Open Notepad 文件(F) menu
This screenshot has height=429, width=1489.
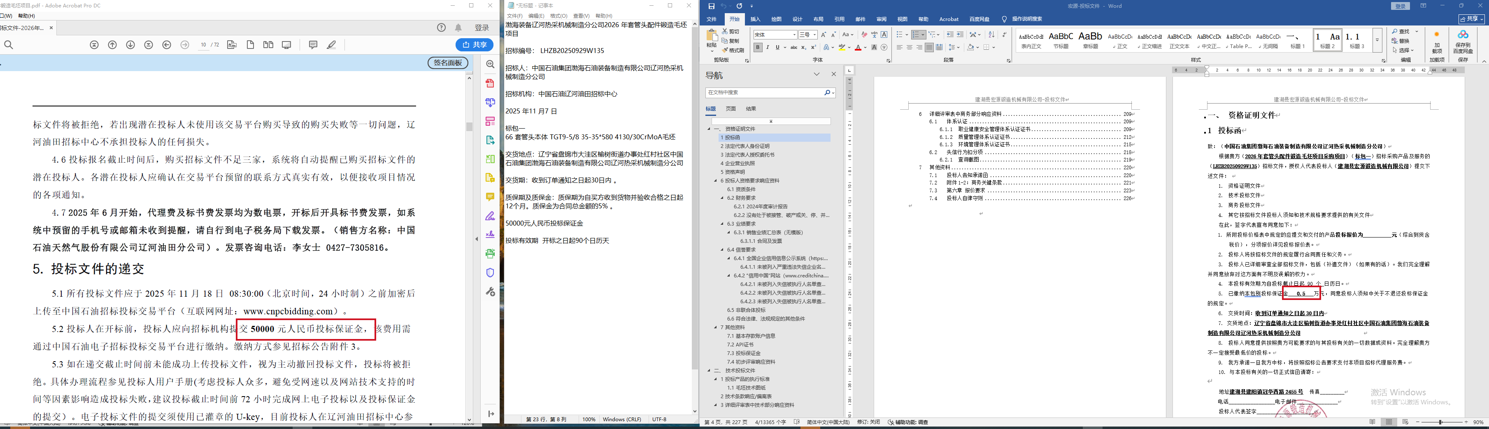[514, 16]
